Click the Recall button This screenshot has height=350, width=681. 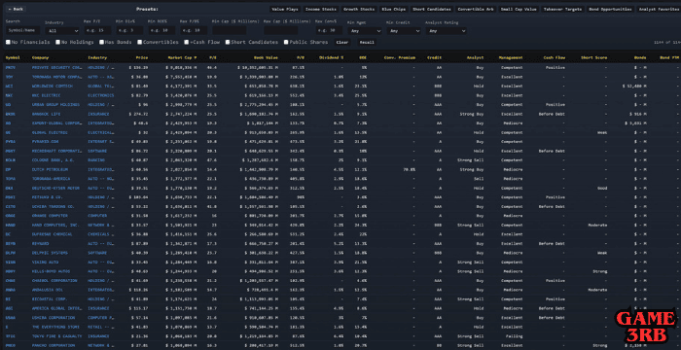tap(367, 43)
